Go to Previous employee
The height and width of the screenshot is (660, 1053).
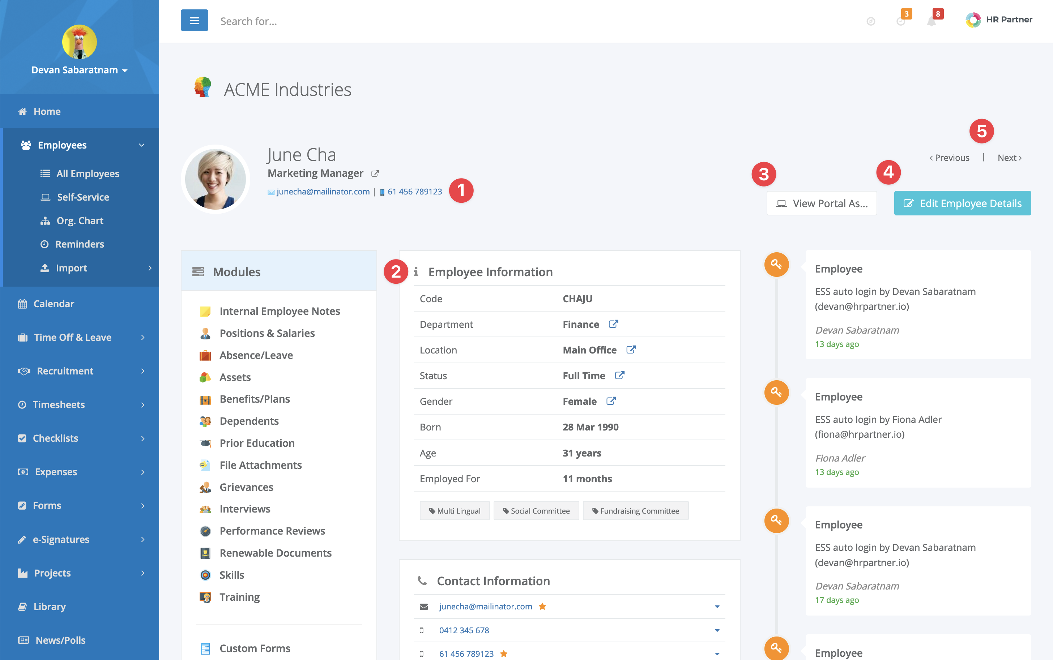949,158
